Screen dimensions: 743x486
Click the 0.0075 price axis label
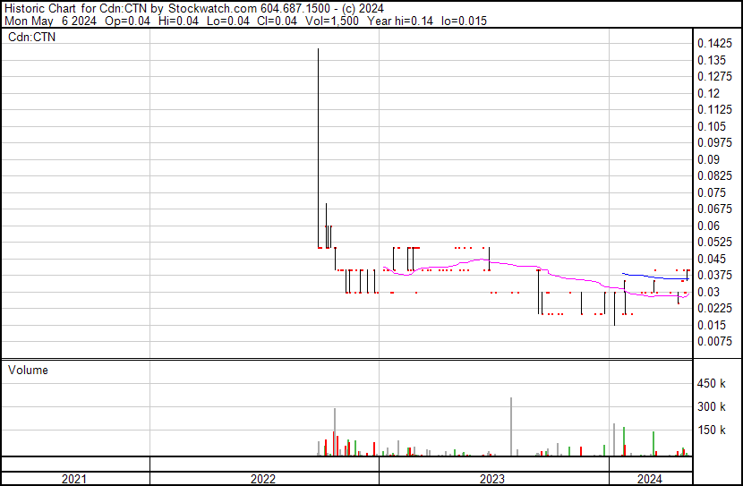(714, 341)
